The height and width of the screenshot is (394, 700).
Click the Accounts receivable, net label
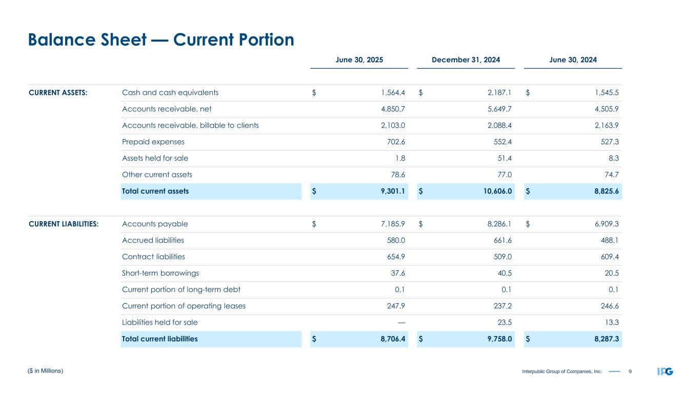pyautogui.click(x=167, y=109)
